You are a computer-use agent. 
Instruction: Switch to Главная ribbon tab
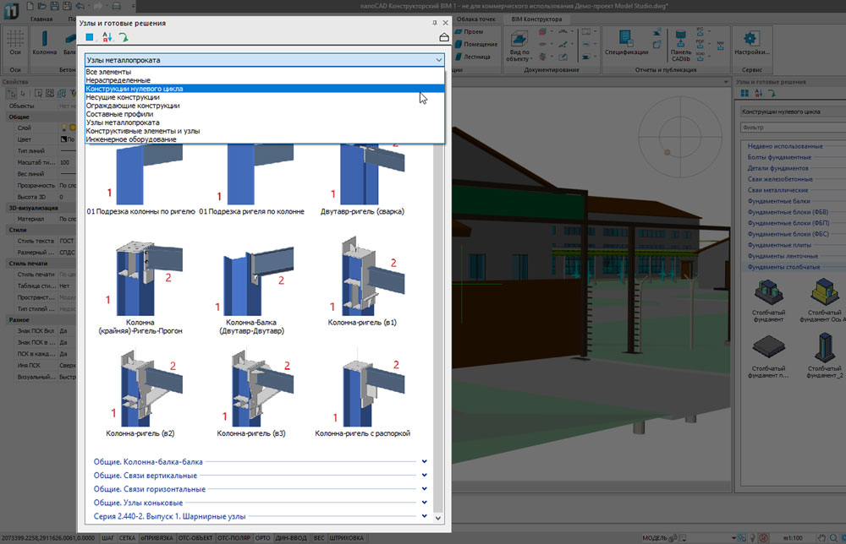(41, 19)
